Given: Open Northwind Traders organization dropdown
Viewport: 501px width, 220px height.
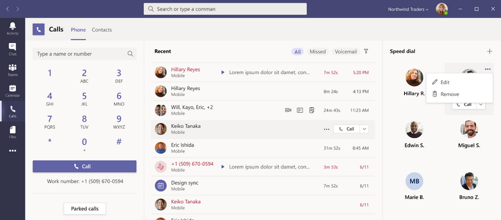Looking at the screenshot, I should pos(408,9).
